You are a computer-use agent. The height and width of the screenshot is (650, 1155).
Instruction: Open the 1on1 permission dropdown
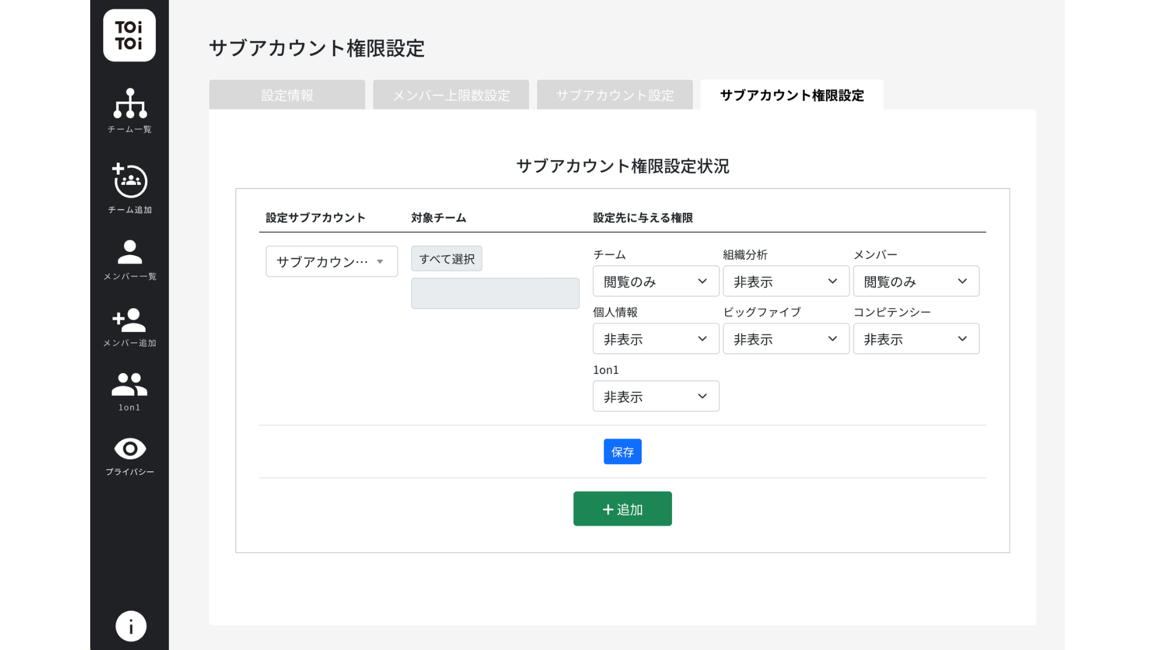point(656,396)
